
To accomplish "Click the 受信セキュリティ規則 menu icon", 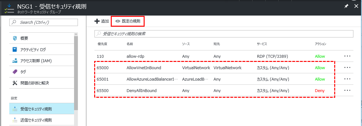I will [x=15, y=109].
